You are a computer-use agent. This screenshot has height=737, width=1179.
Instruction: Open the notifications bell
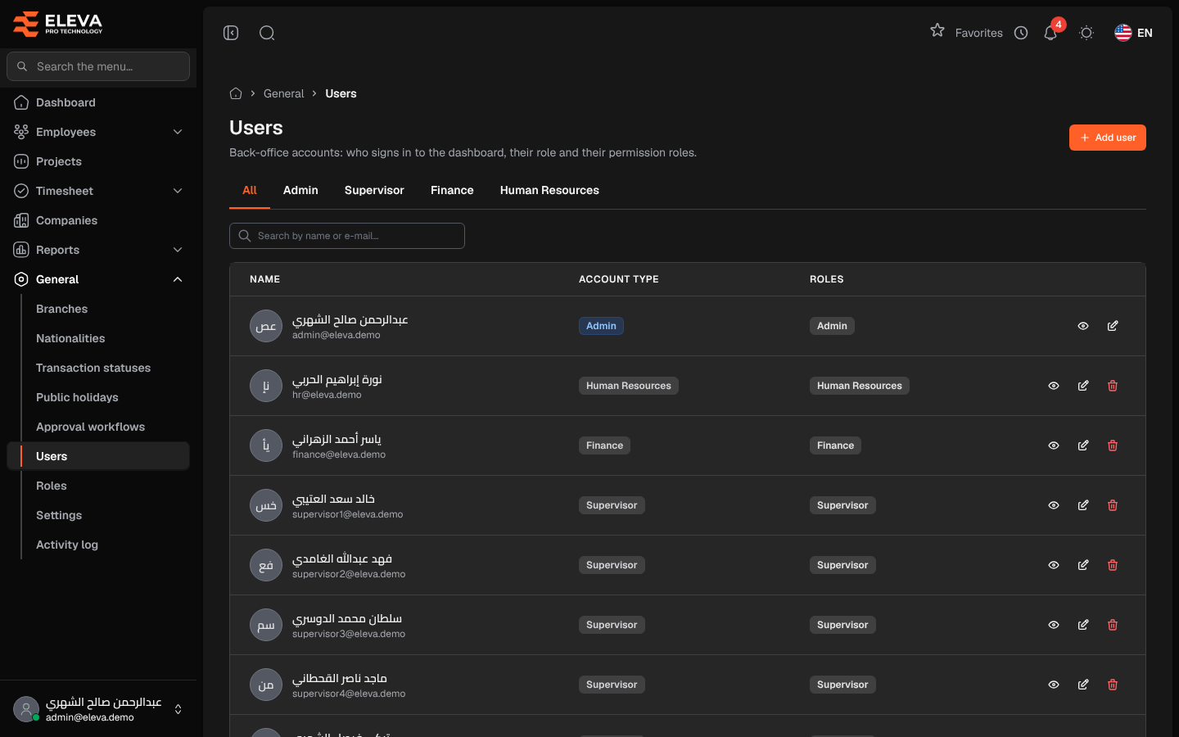pyautogui.click(x=1050, y=33)
